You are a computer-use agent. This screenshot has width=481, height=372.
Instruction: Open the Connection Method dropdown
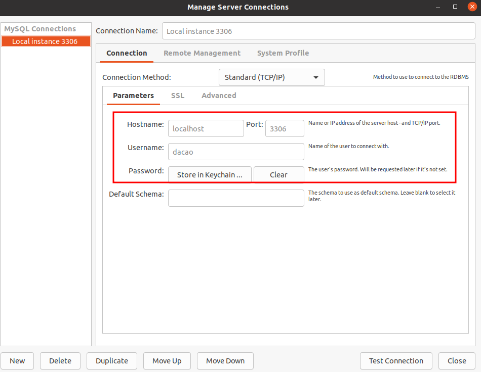pos(272,77)
